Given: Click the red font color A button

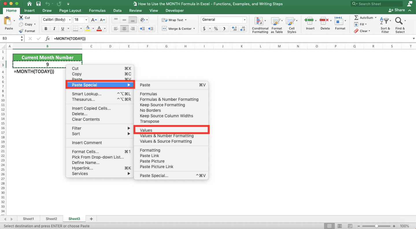Looking at the screenshot, I should tap(99, 29).
